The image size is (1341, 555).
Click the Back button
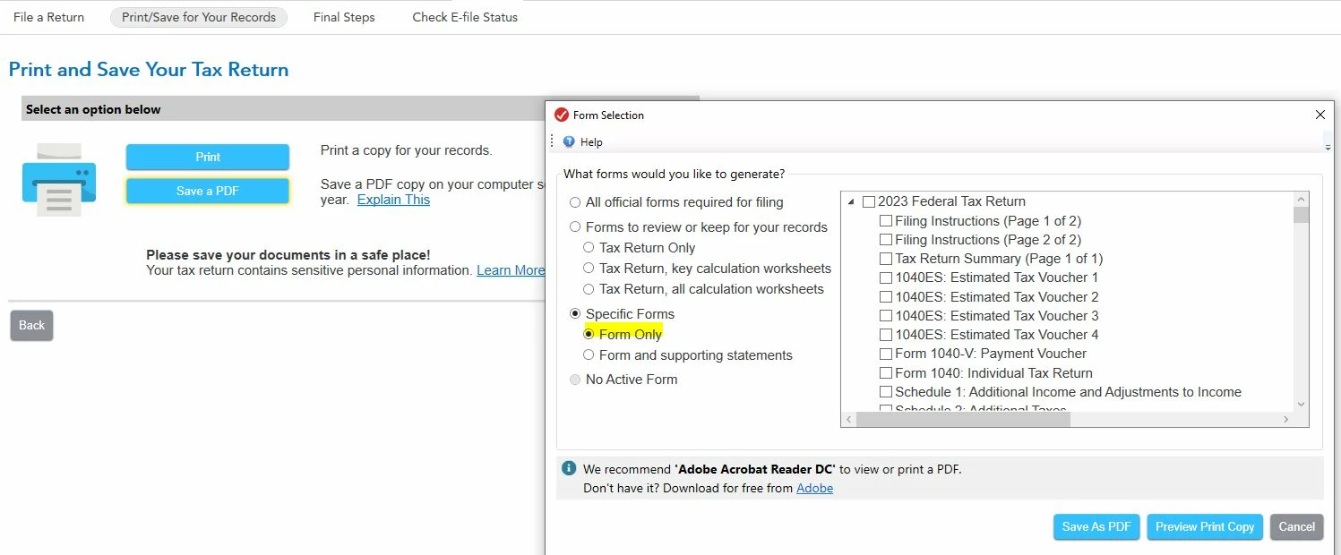31,325
